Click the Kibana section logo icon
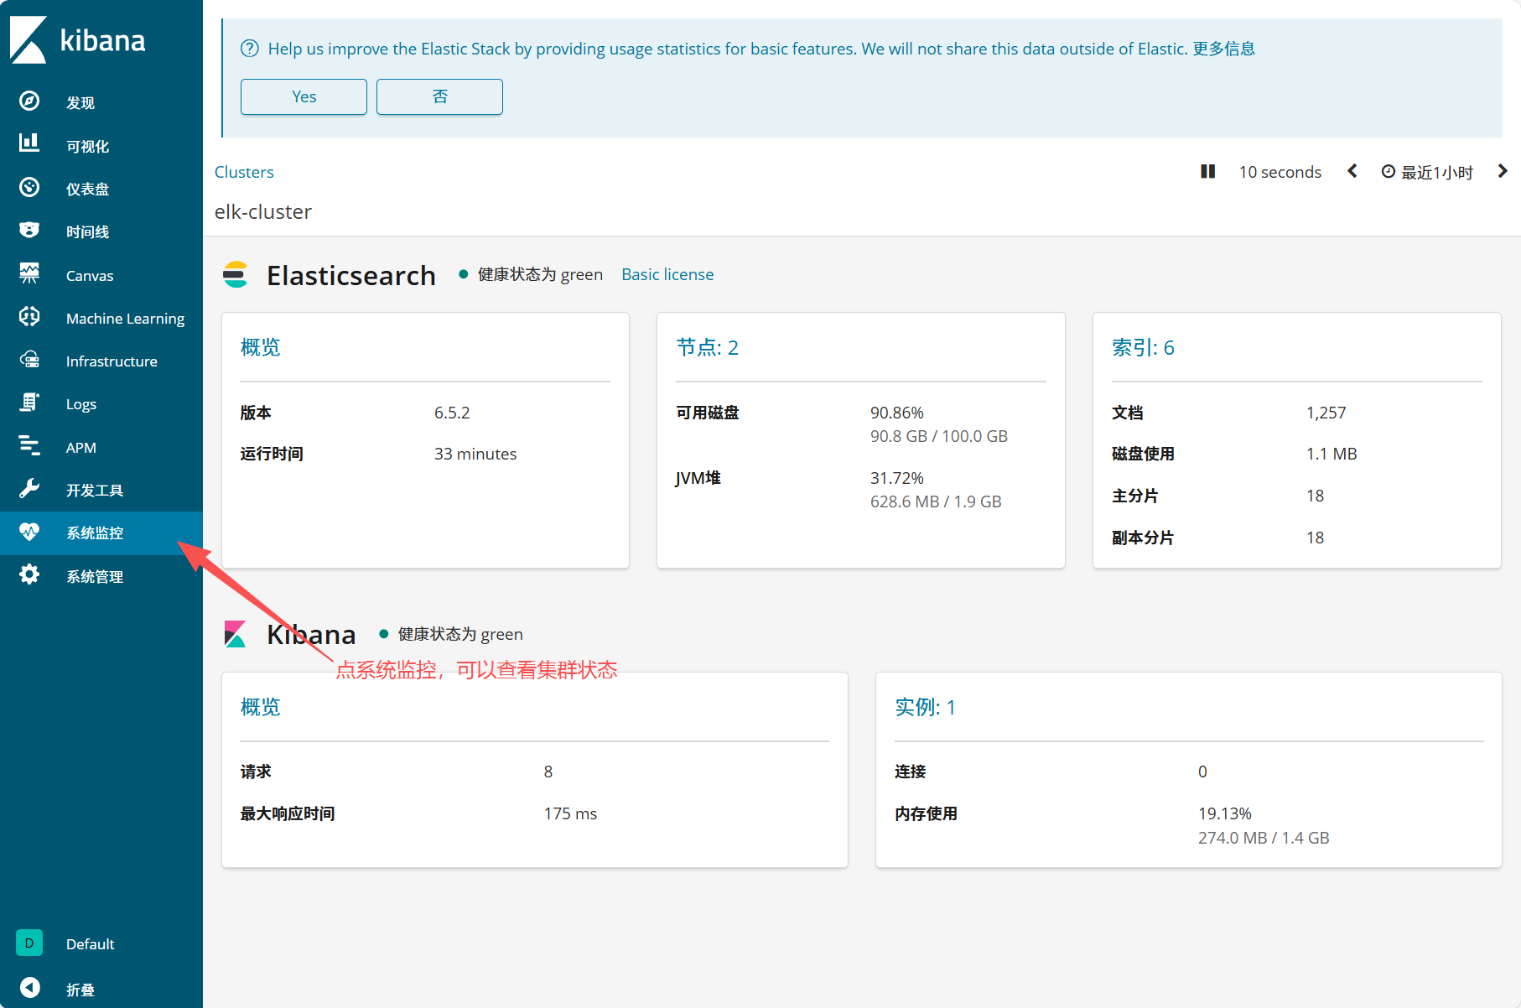The height and width of the screenshot is (1008, 1521). pos(235,634)
